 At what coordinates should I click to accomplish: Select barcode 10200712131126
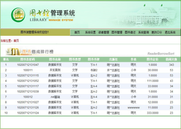(28, 107)
